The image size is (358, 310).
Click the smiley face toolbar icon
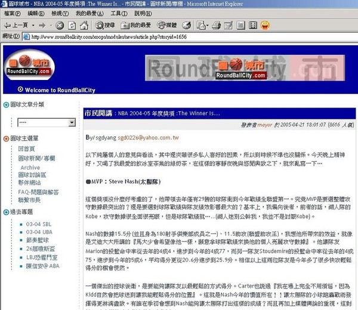coord(265,25)
